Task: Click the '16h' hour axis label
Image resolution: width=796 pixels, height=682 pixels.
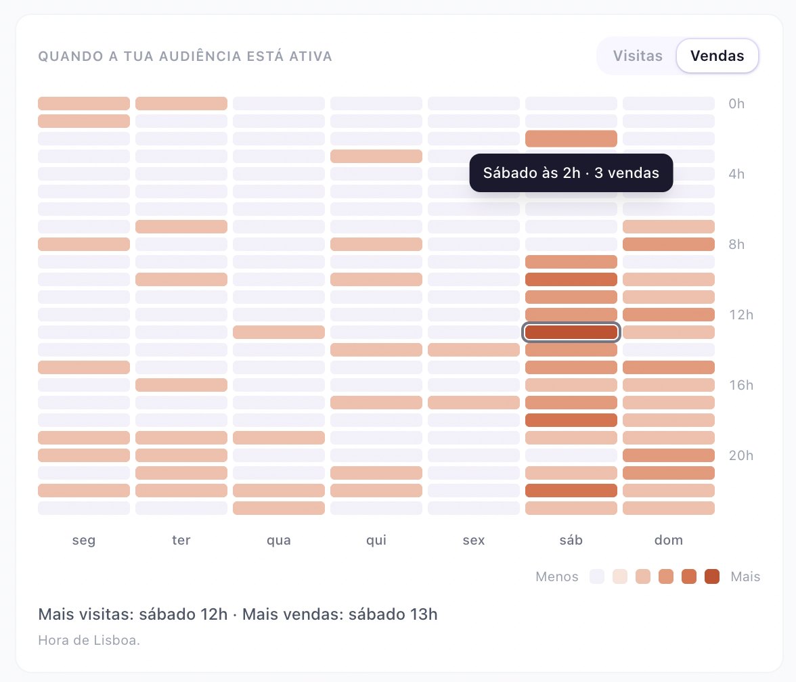Action: [x=741, y=385]
